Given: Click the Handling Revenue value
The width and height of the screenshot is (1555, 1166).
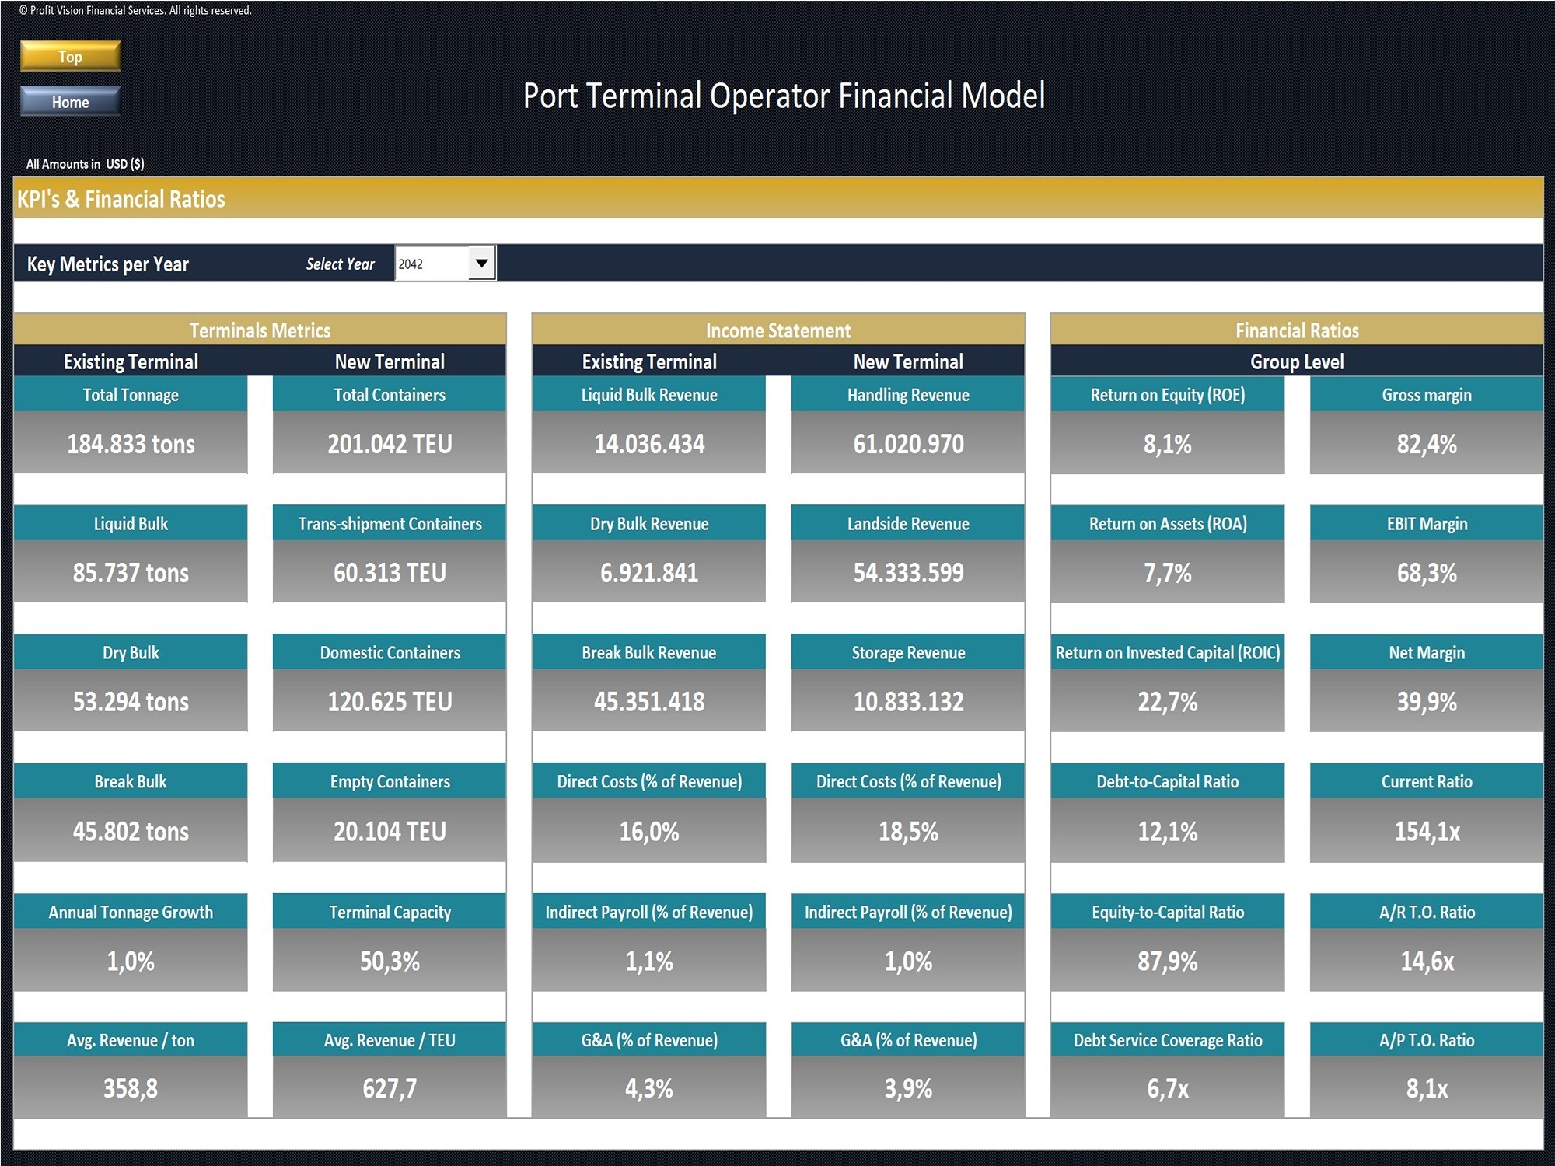Looking at the screenshot, I should (907, 444).
